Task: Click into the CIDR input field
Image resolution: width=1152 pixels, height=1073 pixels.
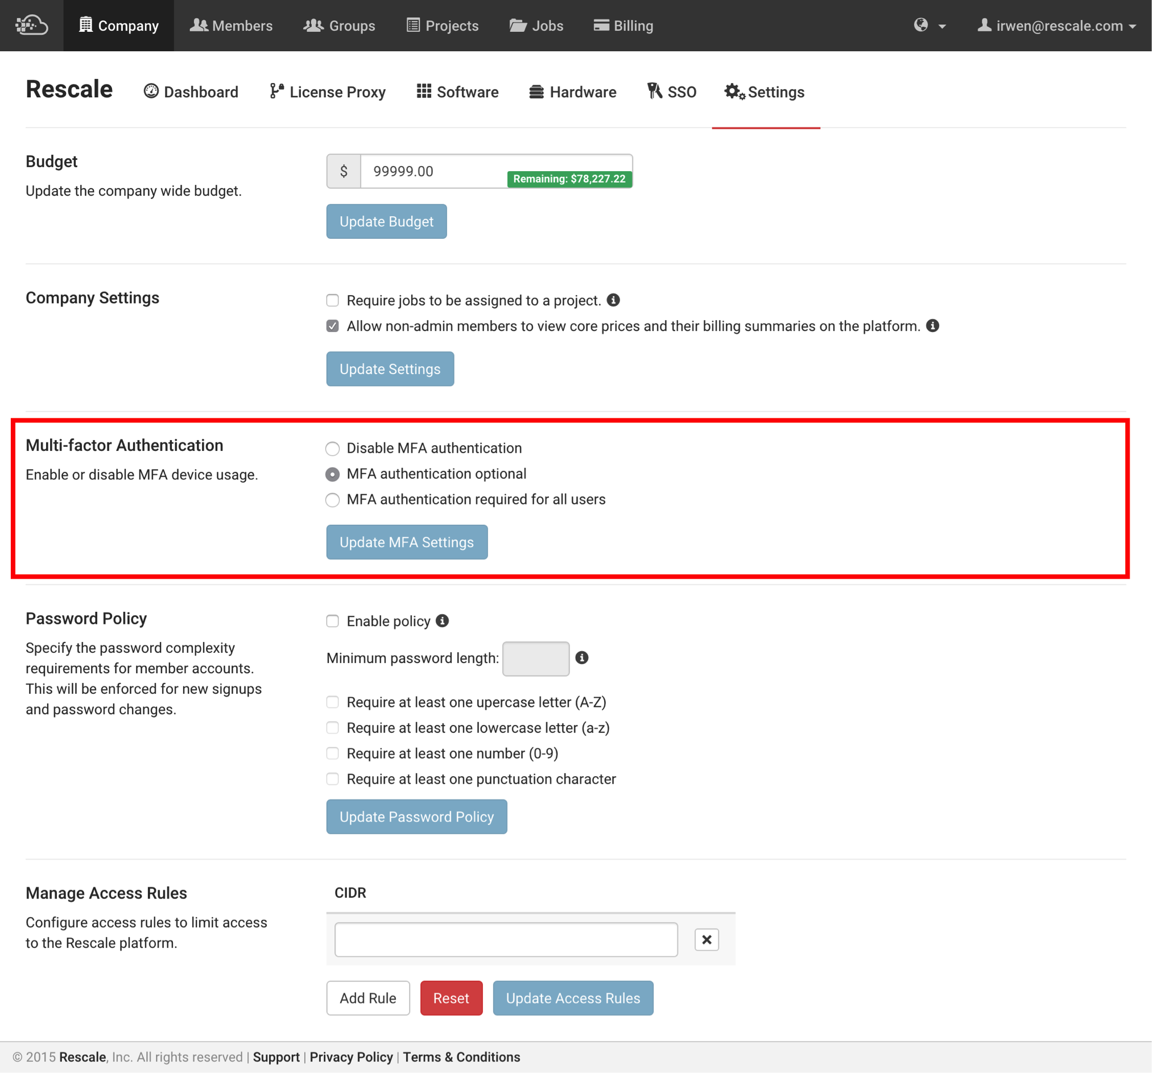Action: pyautogui.click(x=505, y=939)
